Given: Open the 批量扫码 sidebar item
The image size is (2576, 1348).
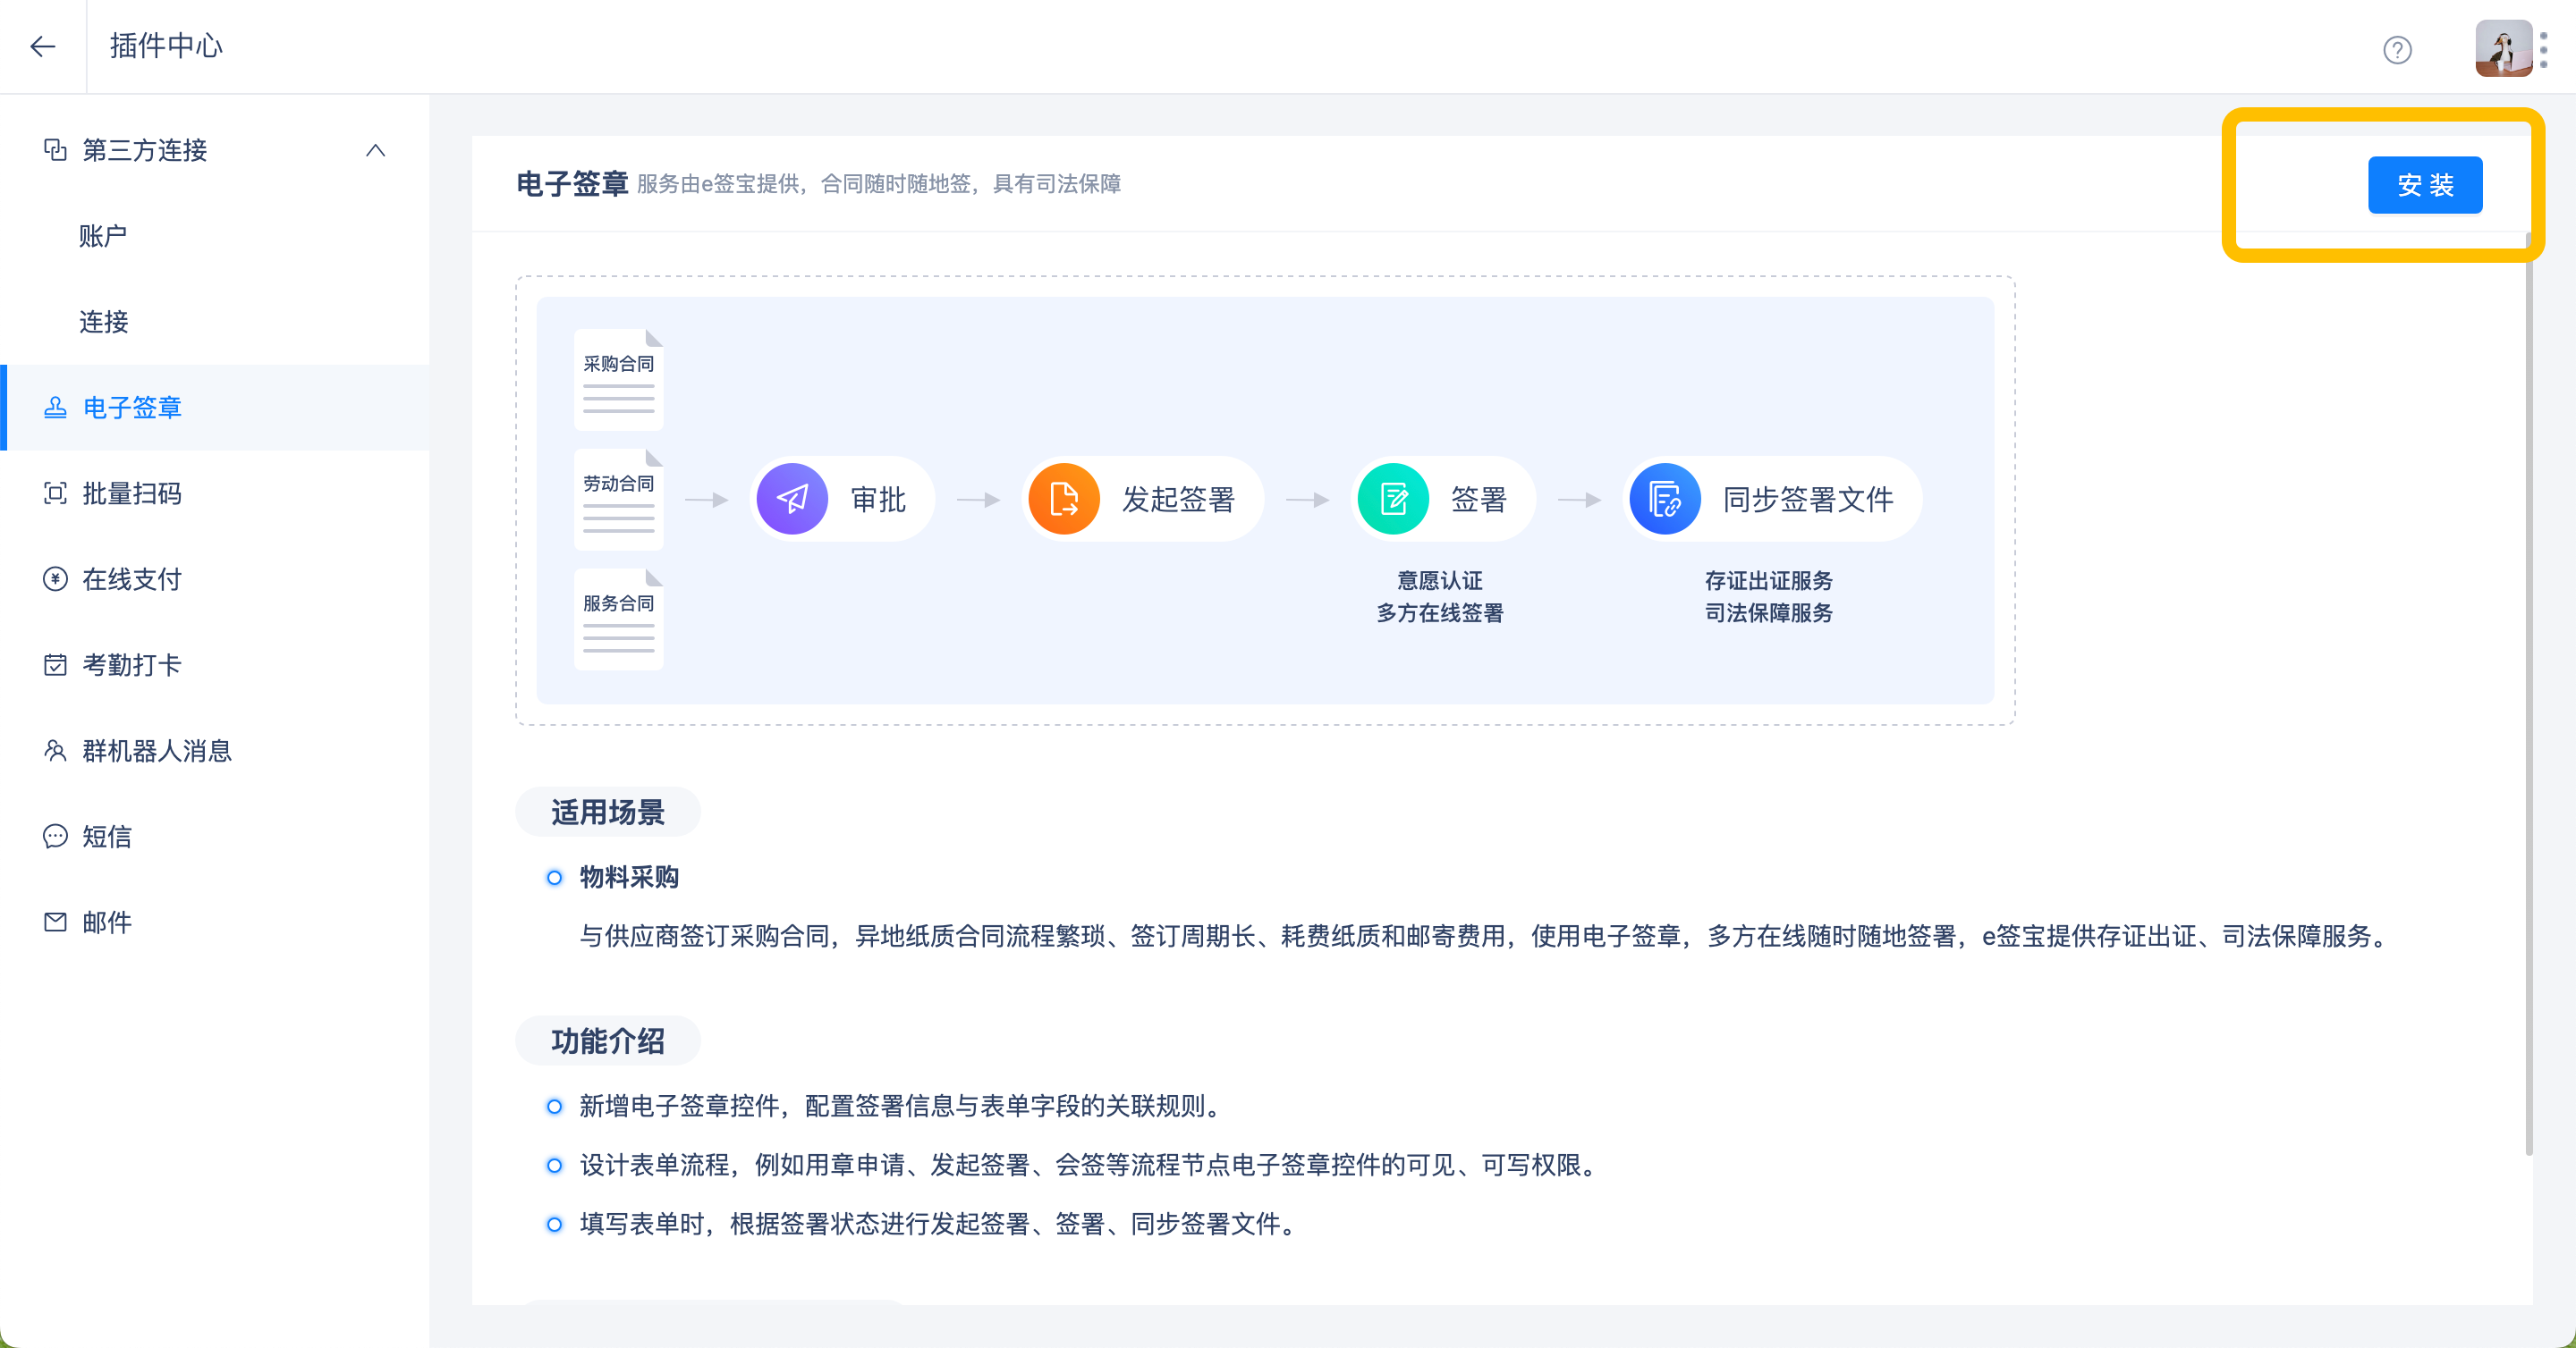Looking at the screenshot, I should [x=215, y=493].
